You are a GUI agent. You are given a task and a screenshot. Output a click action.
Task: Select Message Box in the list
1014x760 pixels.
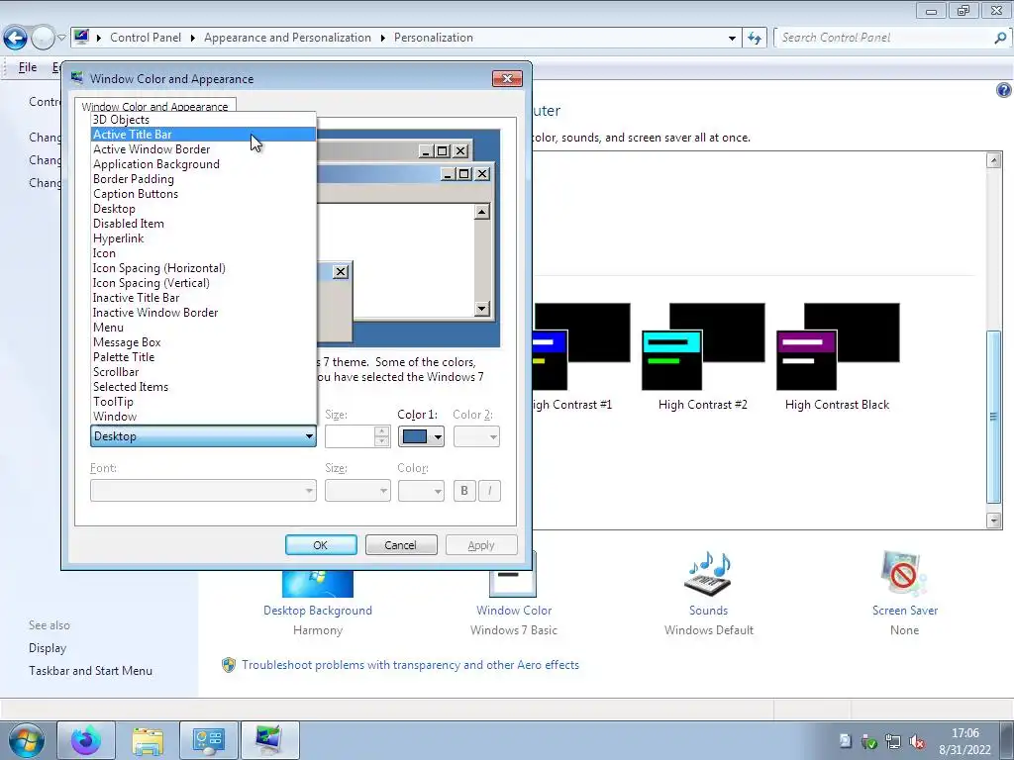point(203,342)
